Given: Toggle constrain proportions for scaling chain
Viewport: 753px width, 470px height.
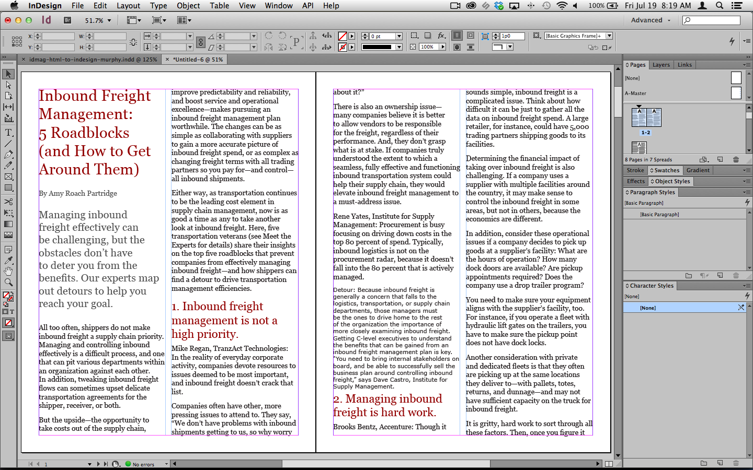Looking at the screenshot, I should click(x=200, y=42).
